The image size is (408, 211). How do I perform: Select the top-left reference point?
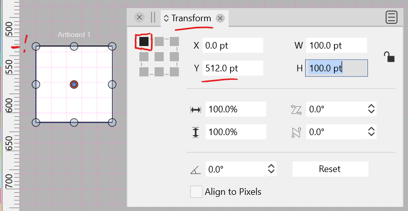[x=144, y=41]
